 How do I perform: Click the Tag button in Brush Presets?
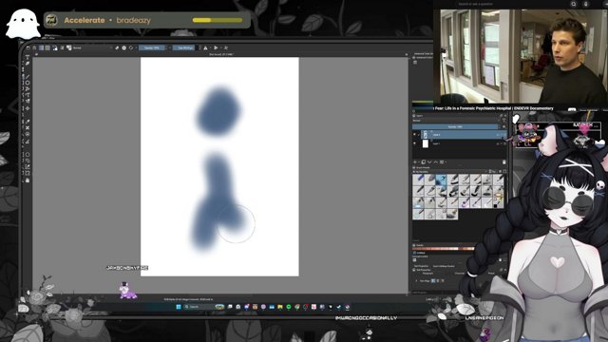[492, 171]
